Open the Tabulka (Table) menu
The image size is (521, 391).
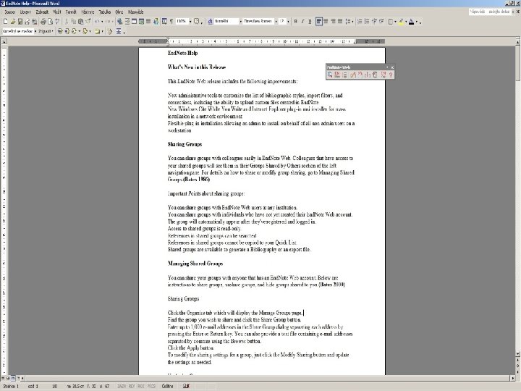105,12
